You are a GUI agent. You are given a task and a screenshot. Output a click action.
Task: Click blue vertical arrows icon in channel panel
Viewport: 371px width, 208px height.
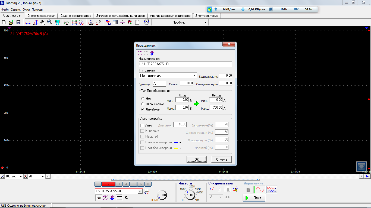pyautogui.click(x=112, y=198)
